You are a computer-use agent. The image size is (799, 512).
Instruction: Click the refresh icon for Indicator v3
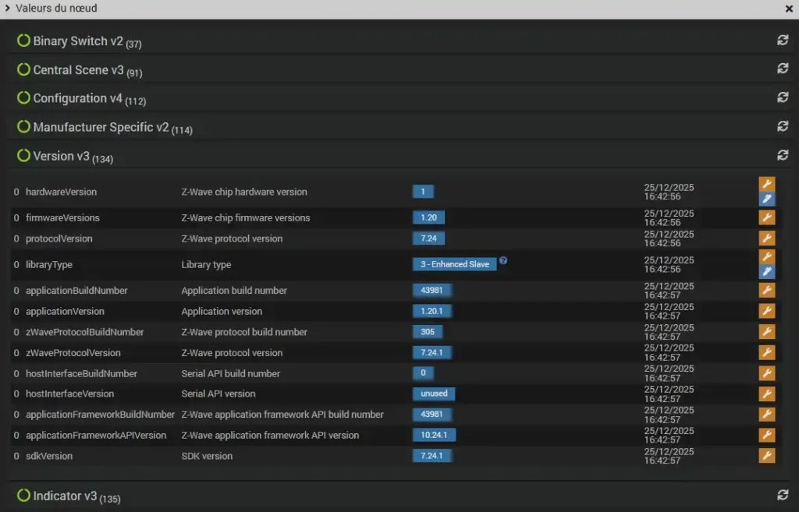pos(783,495)
